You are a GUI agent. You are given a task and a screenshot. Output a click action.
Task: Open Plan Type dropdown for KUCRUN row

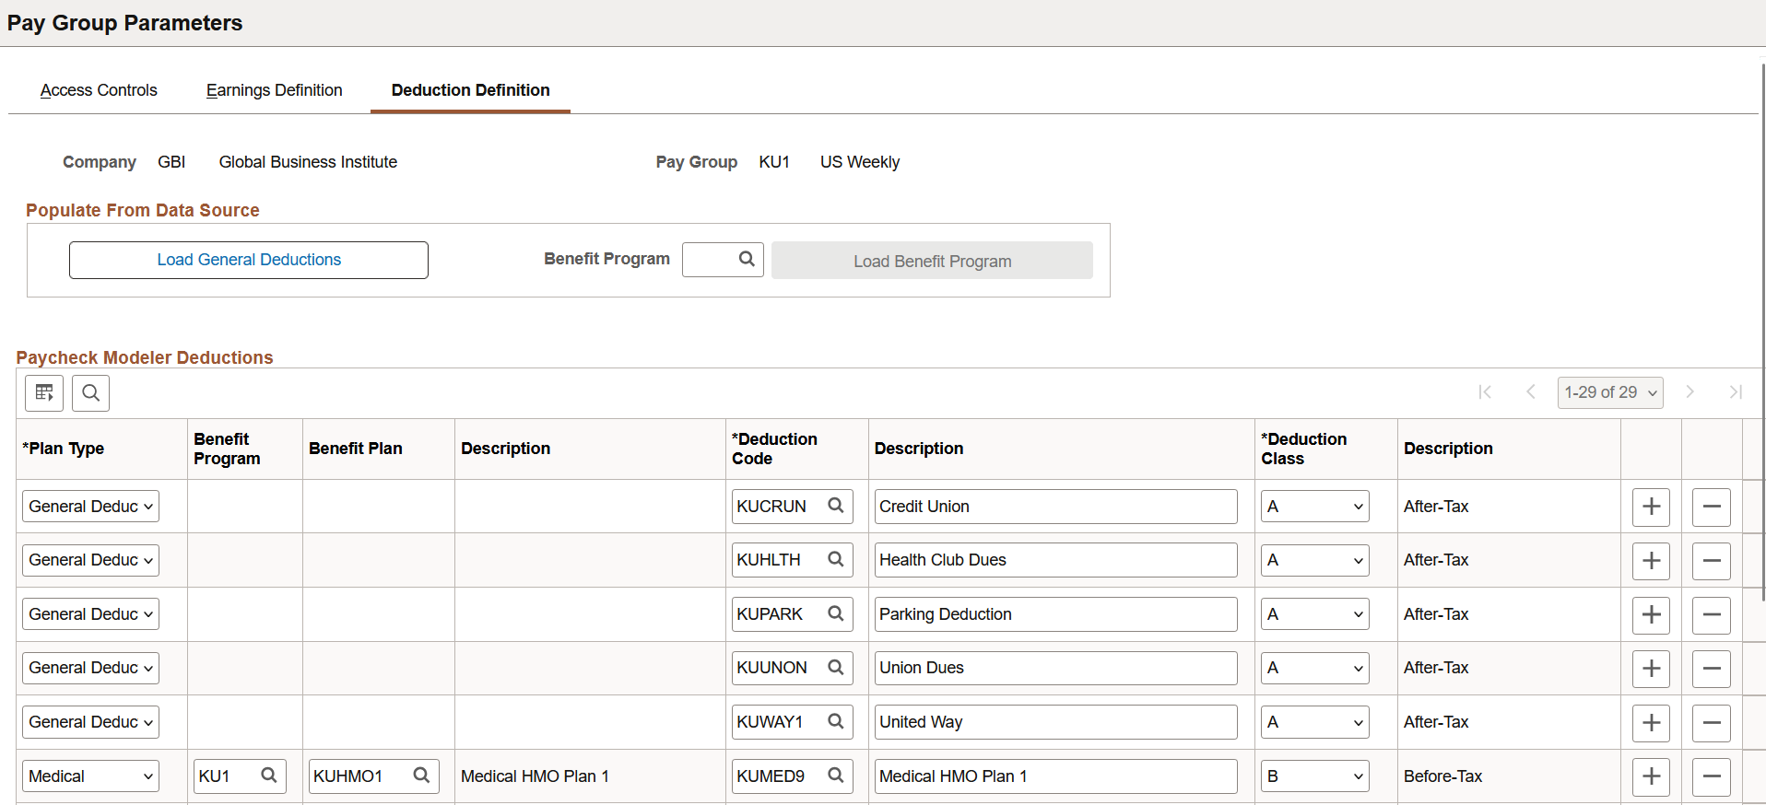(x=90, y=506)
